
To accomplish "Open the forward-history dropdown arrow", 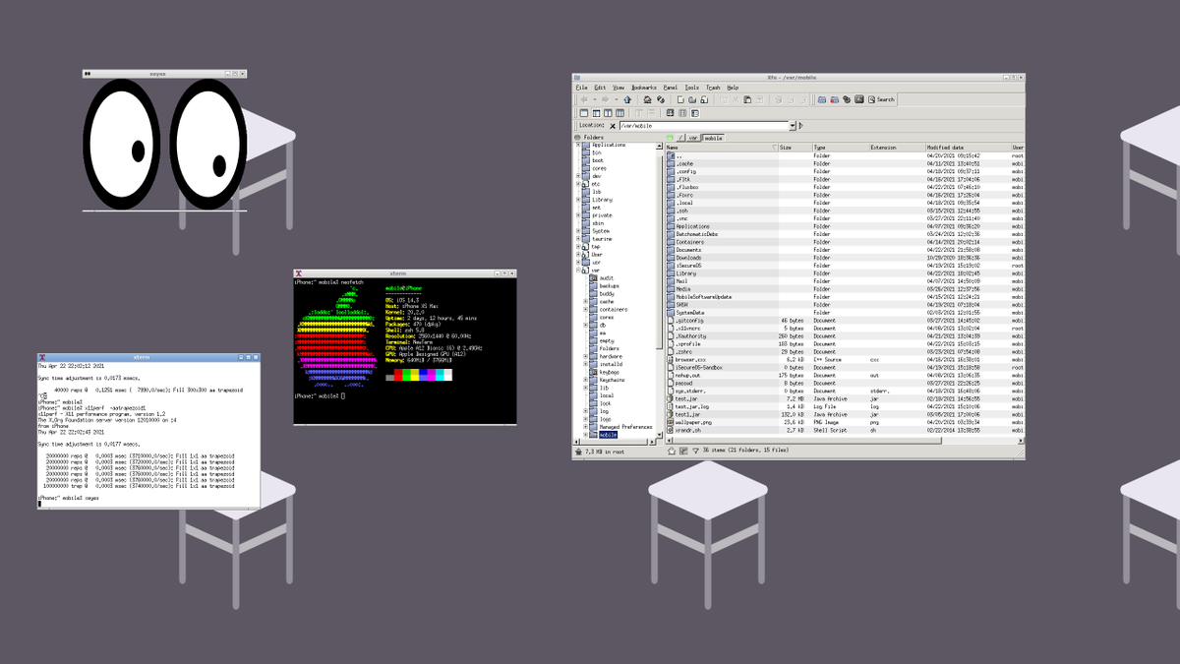I will pos(616,99).
